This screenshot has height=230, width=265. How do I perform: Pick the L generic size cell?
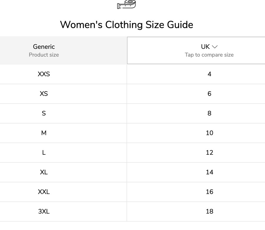[x=44, y=153]
